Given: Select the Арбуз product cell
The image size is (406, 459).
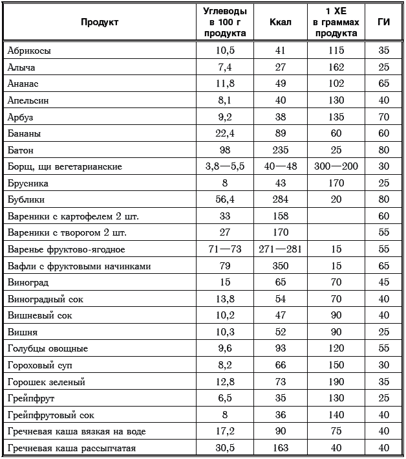Looking at the screenshot, I should click(20, 117).
